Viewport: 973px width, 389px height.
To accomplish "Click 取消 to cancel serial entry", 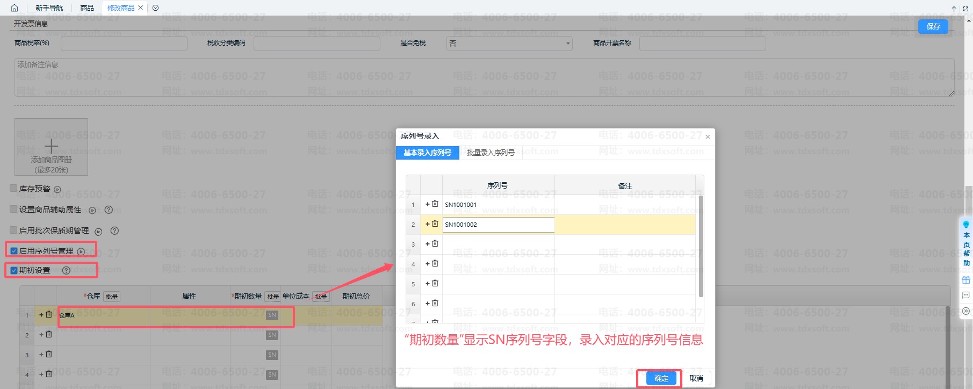I will click(x=696, y=378).
